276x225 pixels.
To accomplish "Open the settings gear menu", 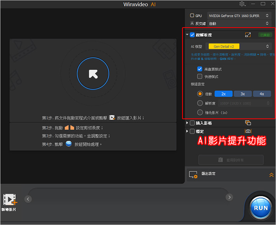I will (x=242, y=4).
